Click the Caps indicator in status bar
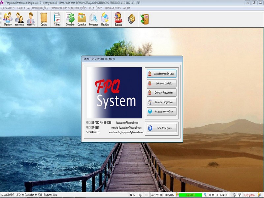264x198 pixels. [x=140, y=195]
